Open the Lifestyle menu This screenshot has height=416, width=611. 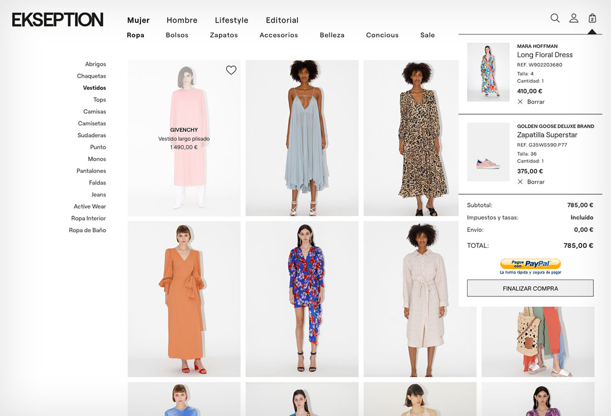pyautogui.click(x=232, y=20)
